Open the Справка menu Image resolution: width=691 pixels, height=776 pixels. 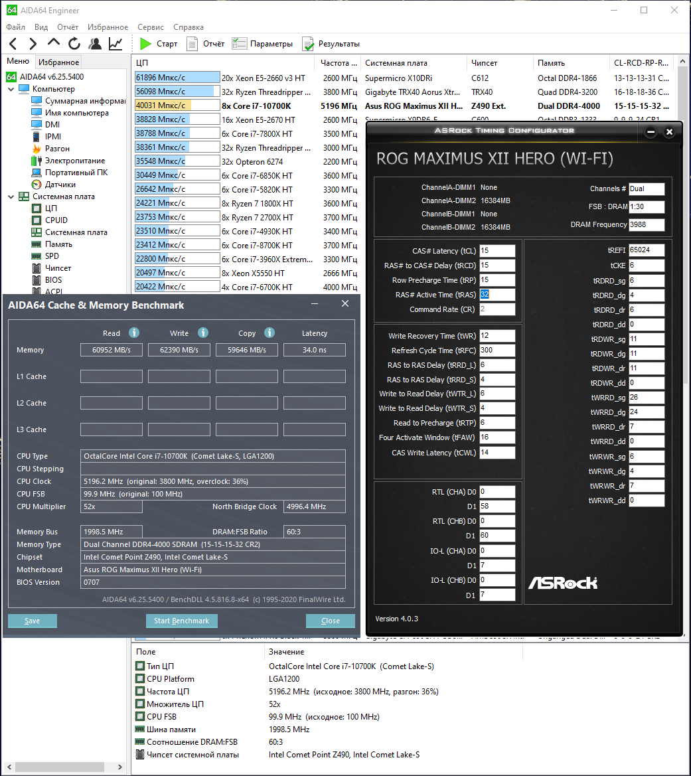[x=188, y=27]
